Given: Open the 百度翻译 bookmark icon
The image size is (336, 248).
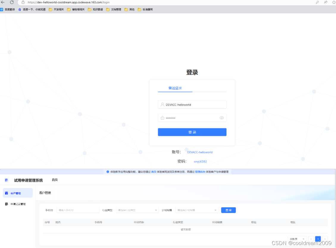Looking at the screenshot, I should (2, 9).
